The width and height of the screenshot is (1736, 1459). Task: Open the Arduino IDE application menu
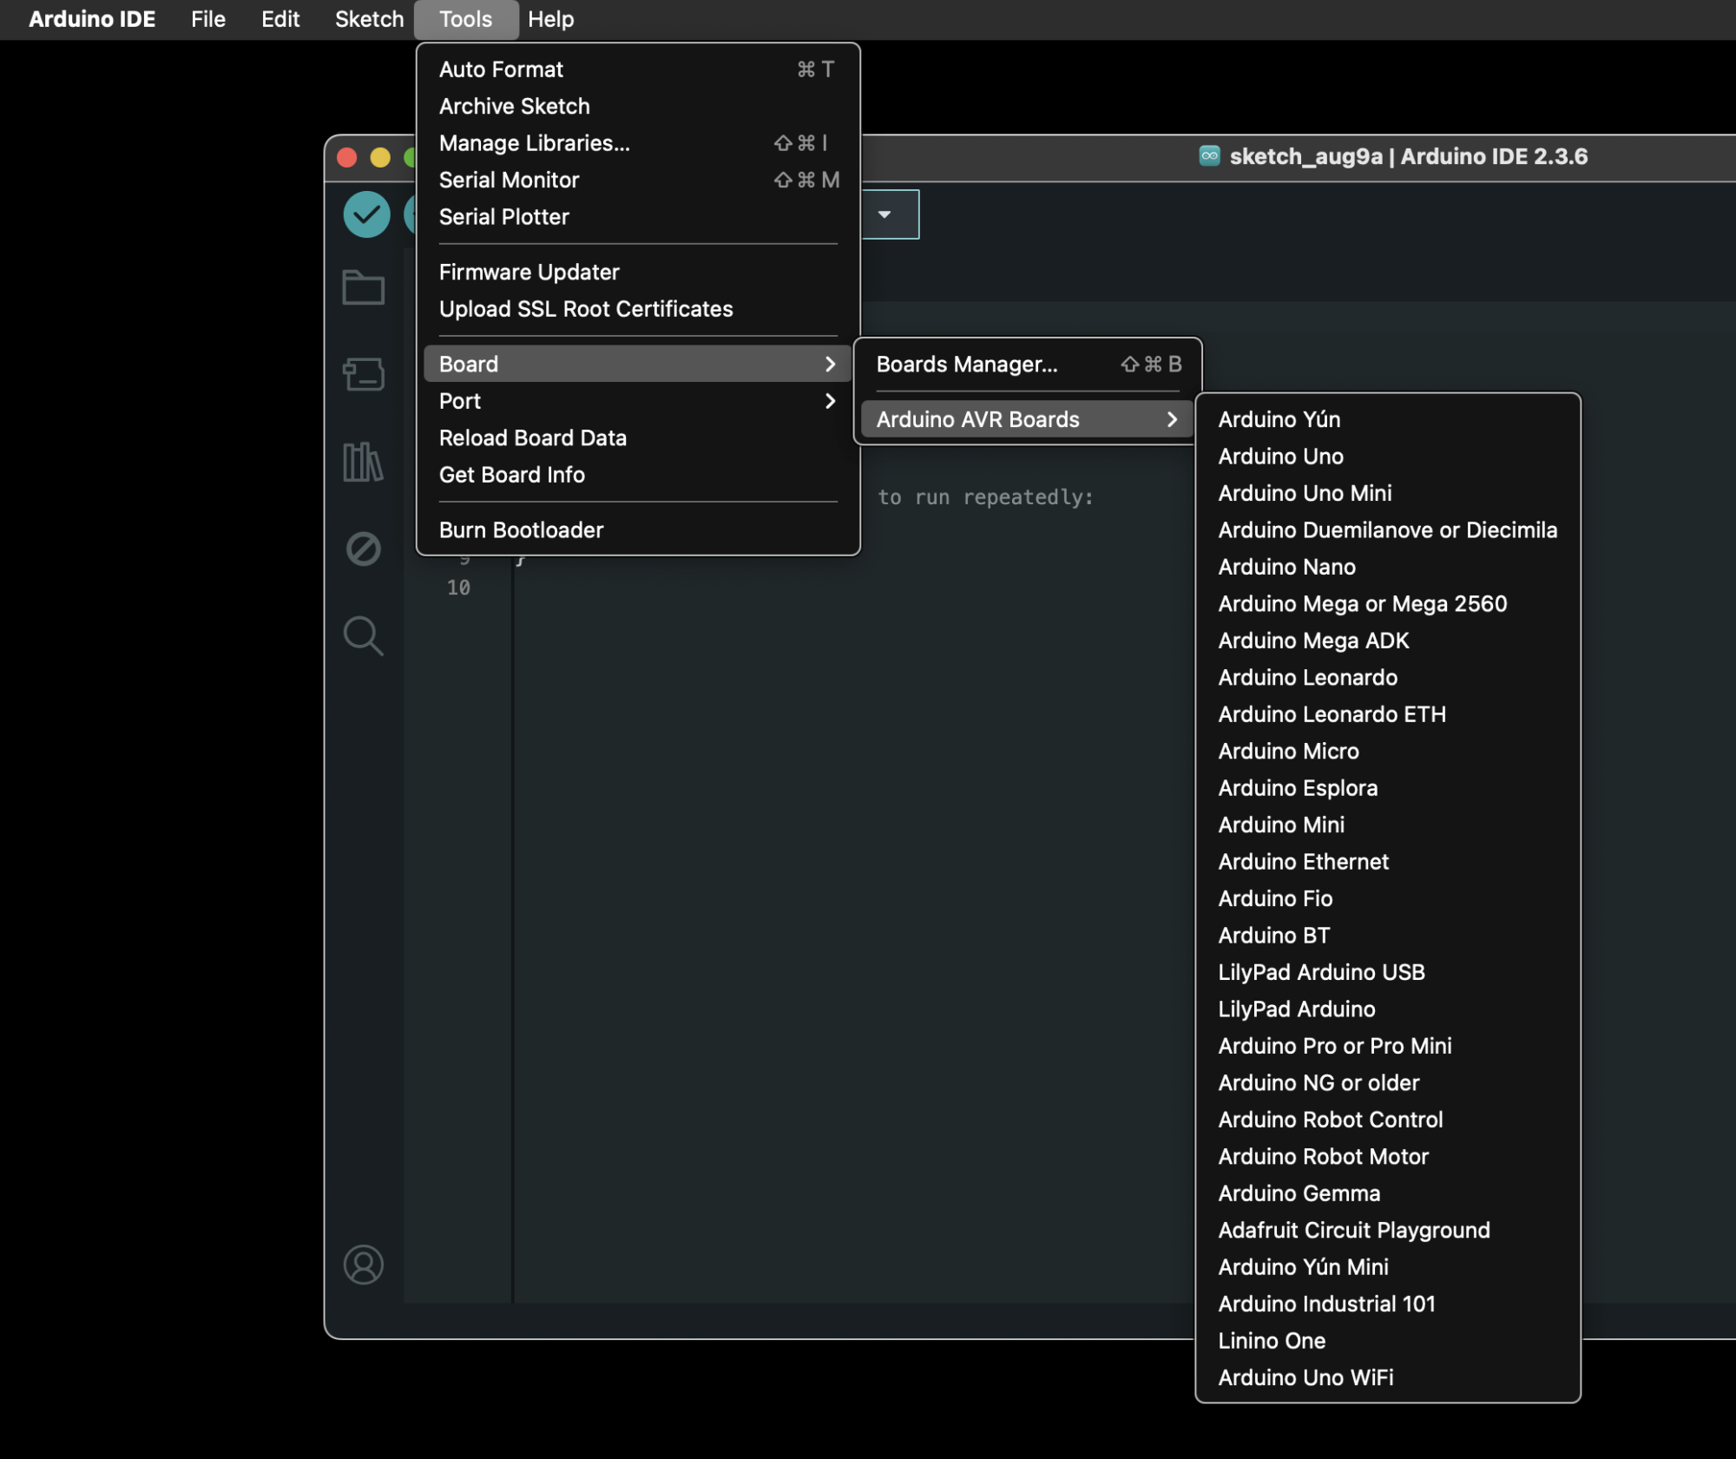(x=92, y=19)
